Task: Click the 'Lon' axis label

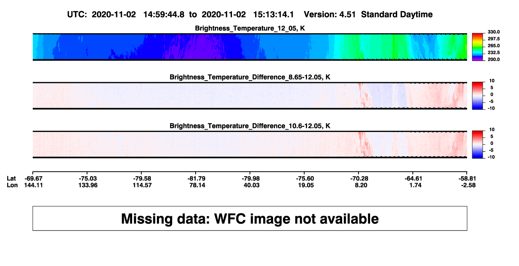Action: 12,185
